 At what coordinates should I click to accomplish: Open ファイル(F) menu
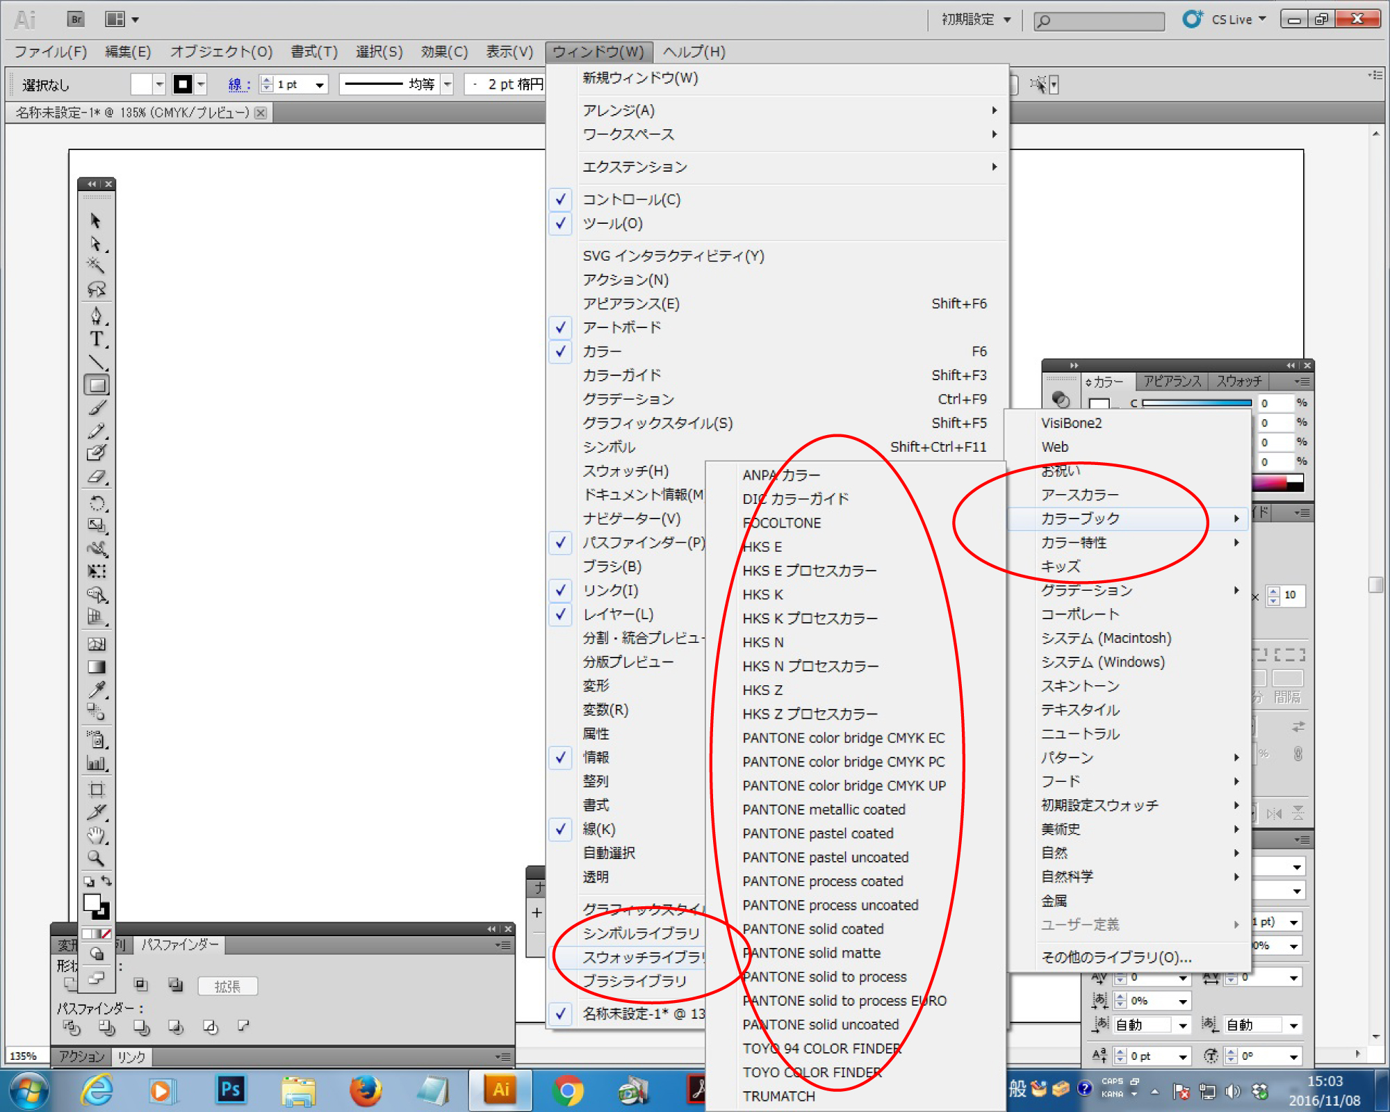point(51,51)
